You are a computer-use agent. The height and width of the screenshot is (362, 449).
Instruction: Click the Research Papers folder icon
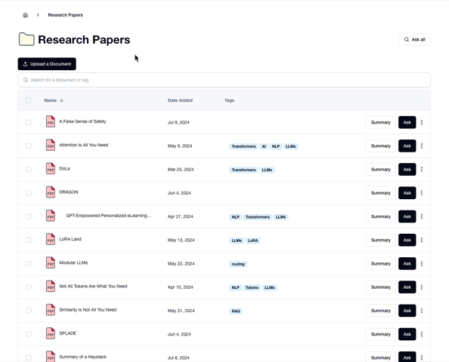(x=26, y=39)
